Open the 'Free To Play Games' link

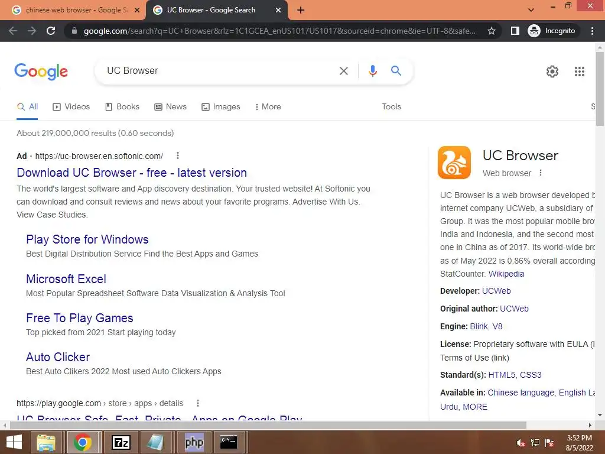click(x=80, y=317)
